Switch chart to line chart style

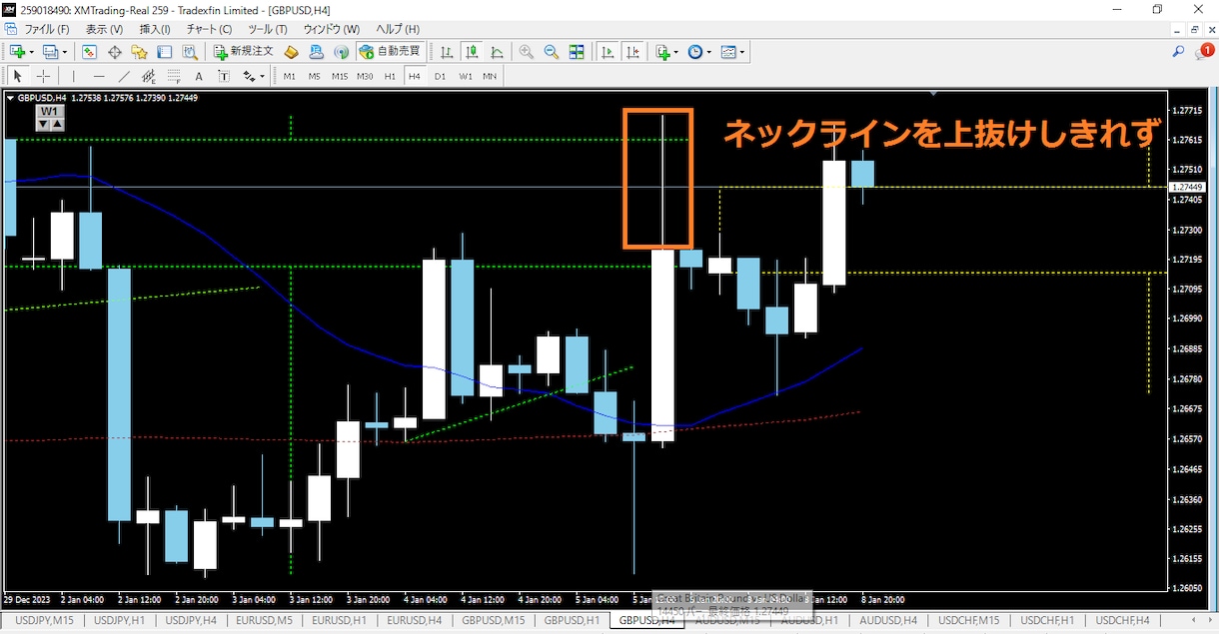[x=497, y=52]
